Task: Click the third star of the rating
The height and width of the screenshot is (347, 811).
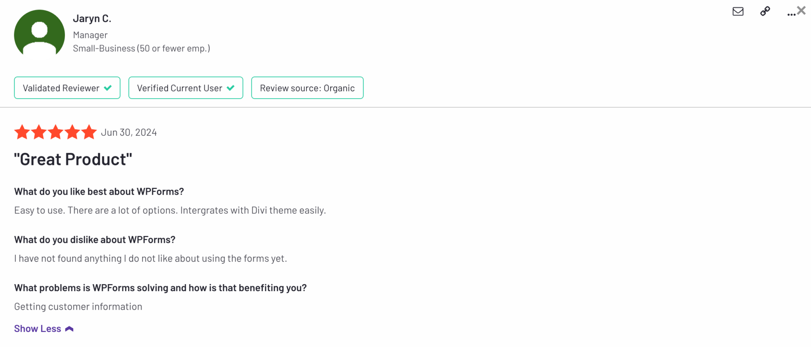Action: coord(56,132)
